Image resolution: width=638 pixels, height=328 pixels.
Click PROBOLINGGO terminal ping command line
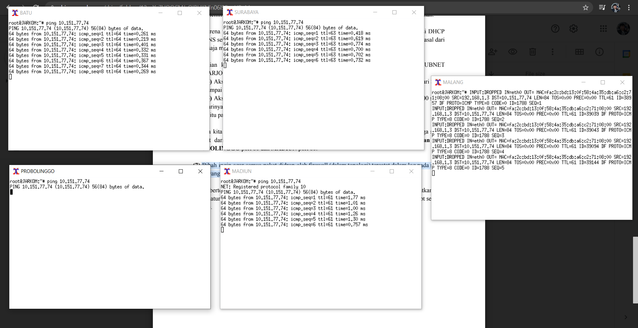pyautogui.click(x=50, y=182)
